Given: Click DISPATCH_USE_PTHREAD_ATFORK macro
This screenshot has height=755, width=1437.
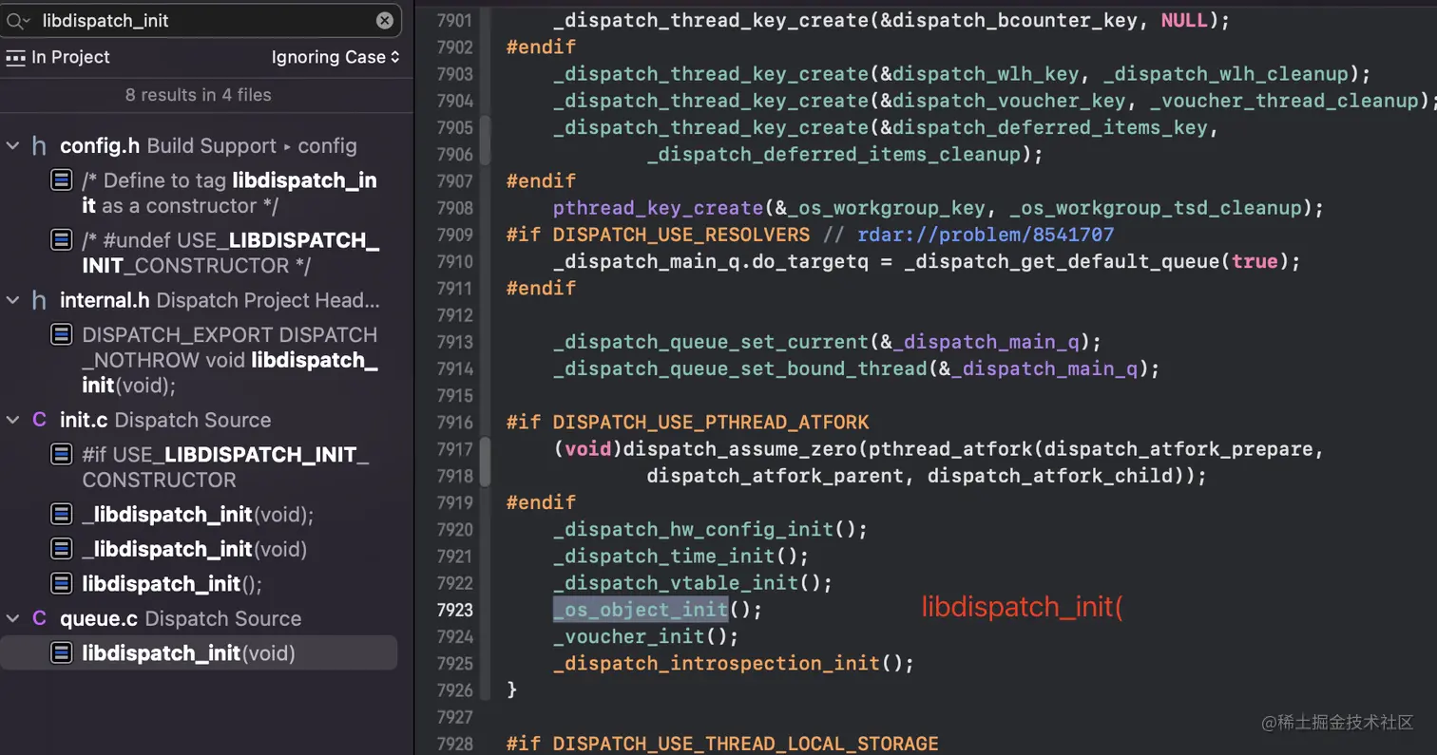Looking at the screenshot, I should click(x=711, y=422).
